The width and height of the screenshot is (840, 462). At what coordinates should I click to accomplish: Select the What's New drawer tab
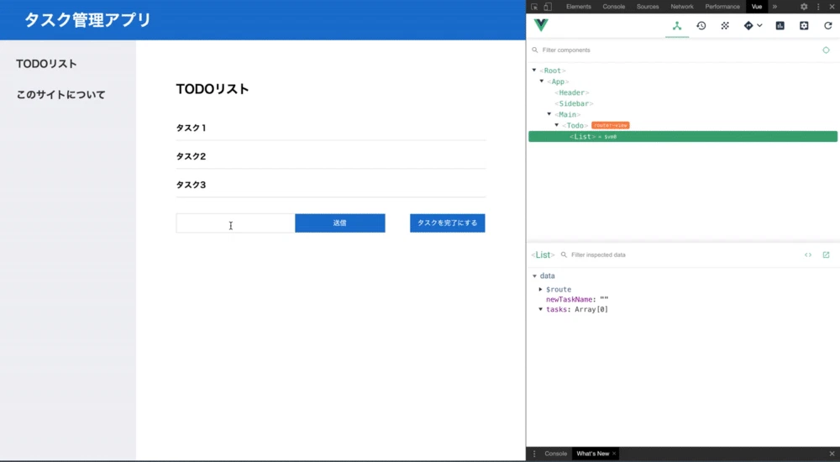tap(592, 454)
